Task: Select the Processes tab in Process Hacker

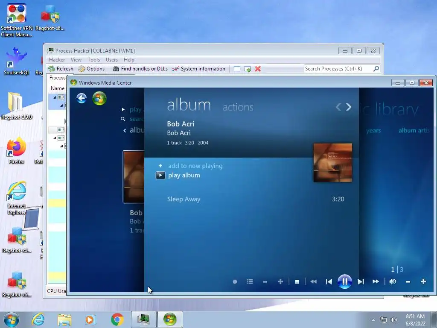Action: point(58,78)
